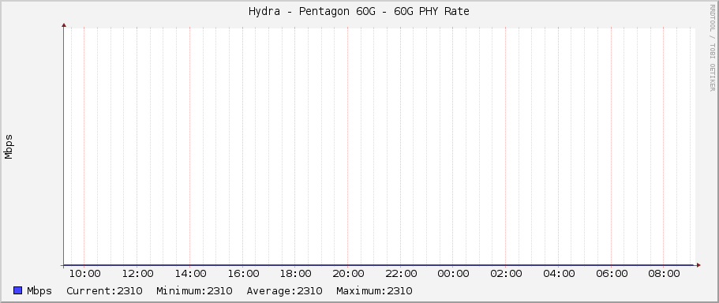719x303 pixels.
Task: Click the 'Mbps' legend label beside swatch
Action: click(39, 291)
